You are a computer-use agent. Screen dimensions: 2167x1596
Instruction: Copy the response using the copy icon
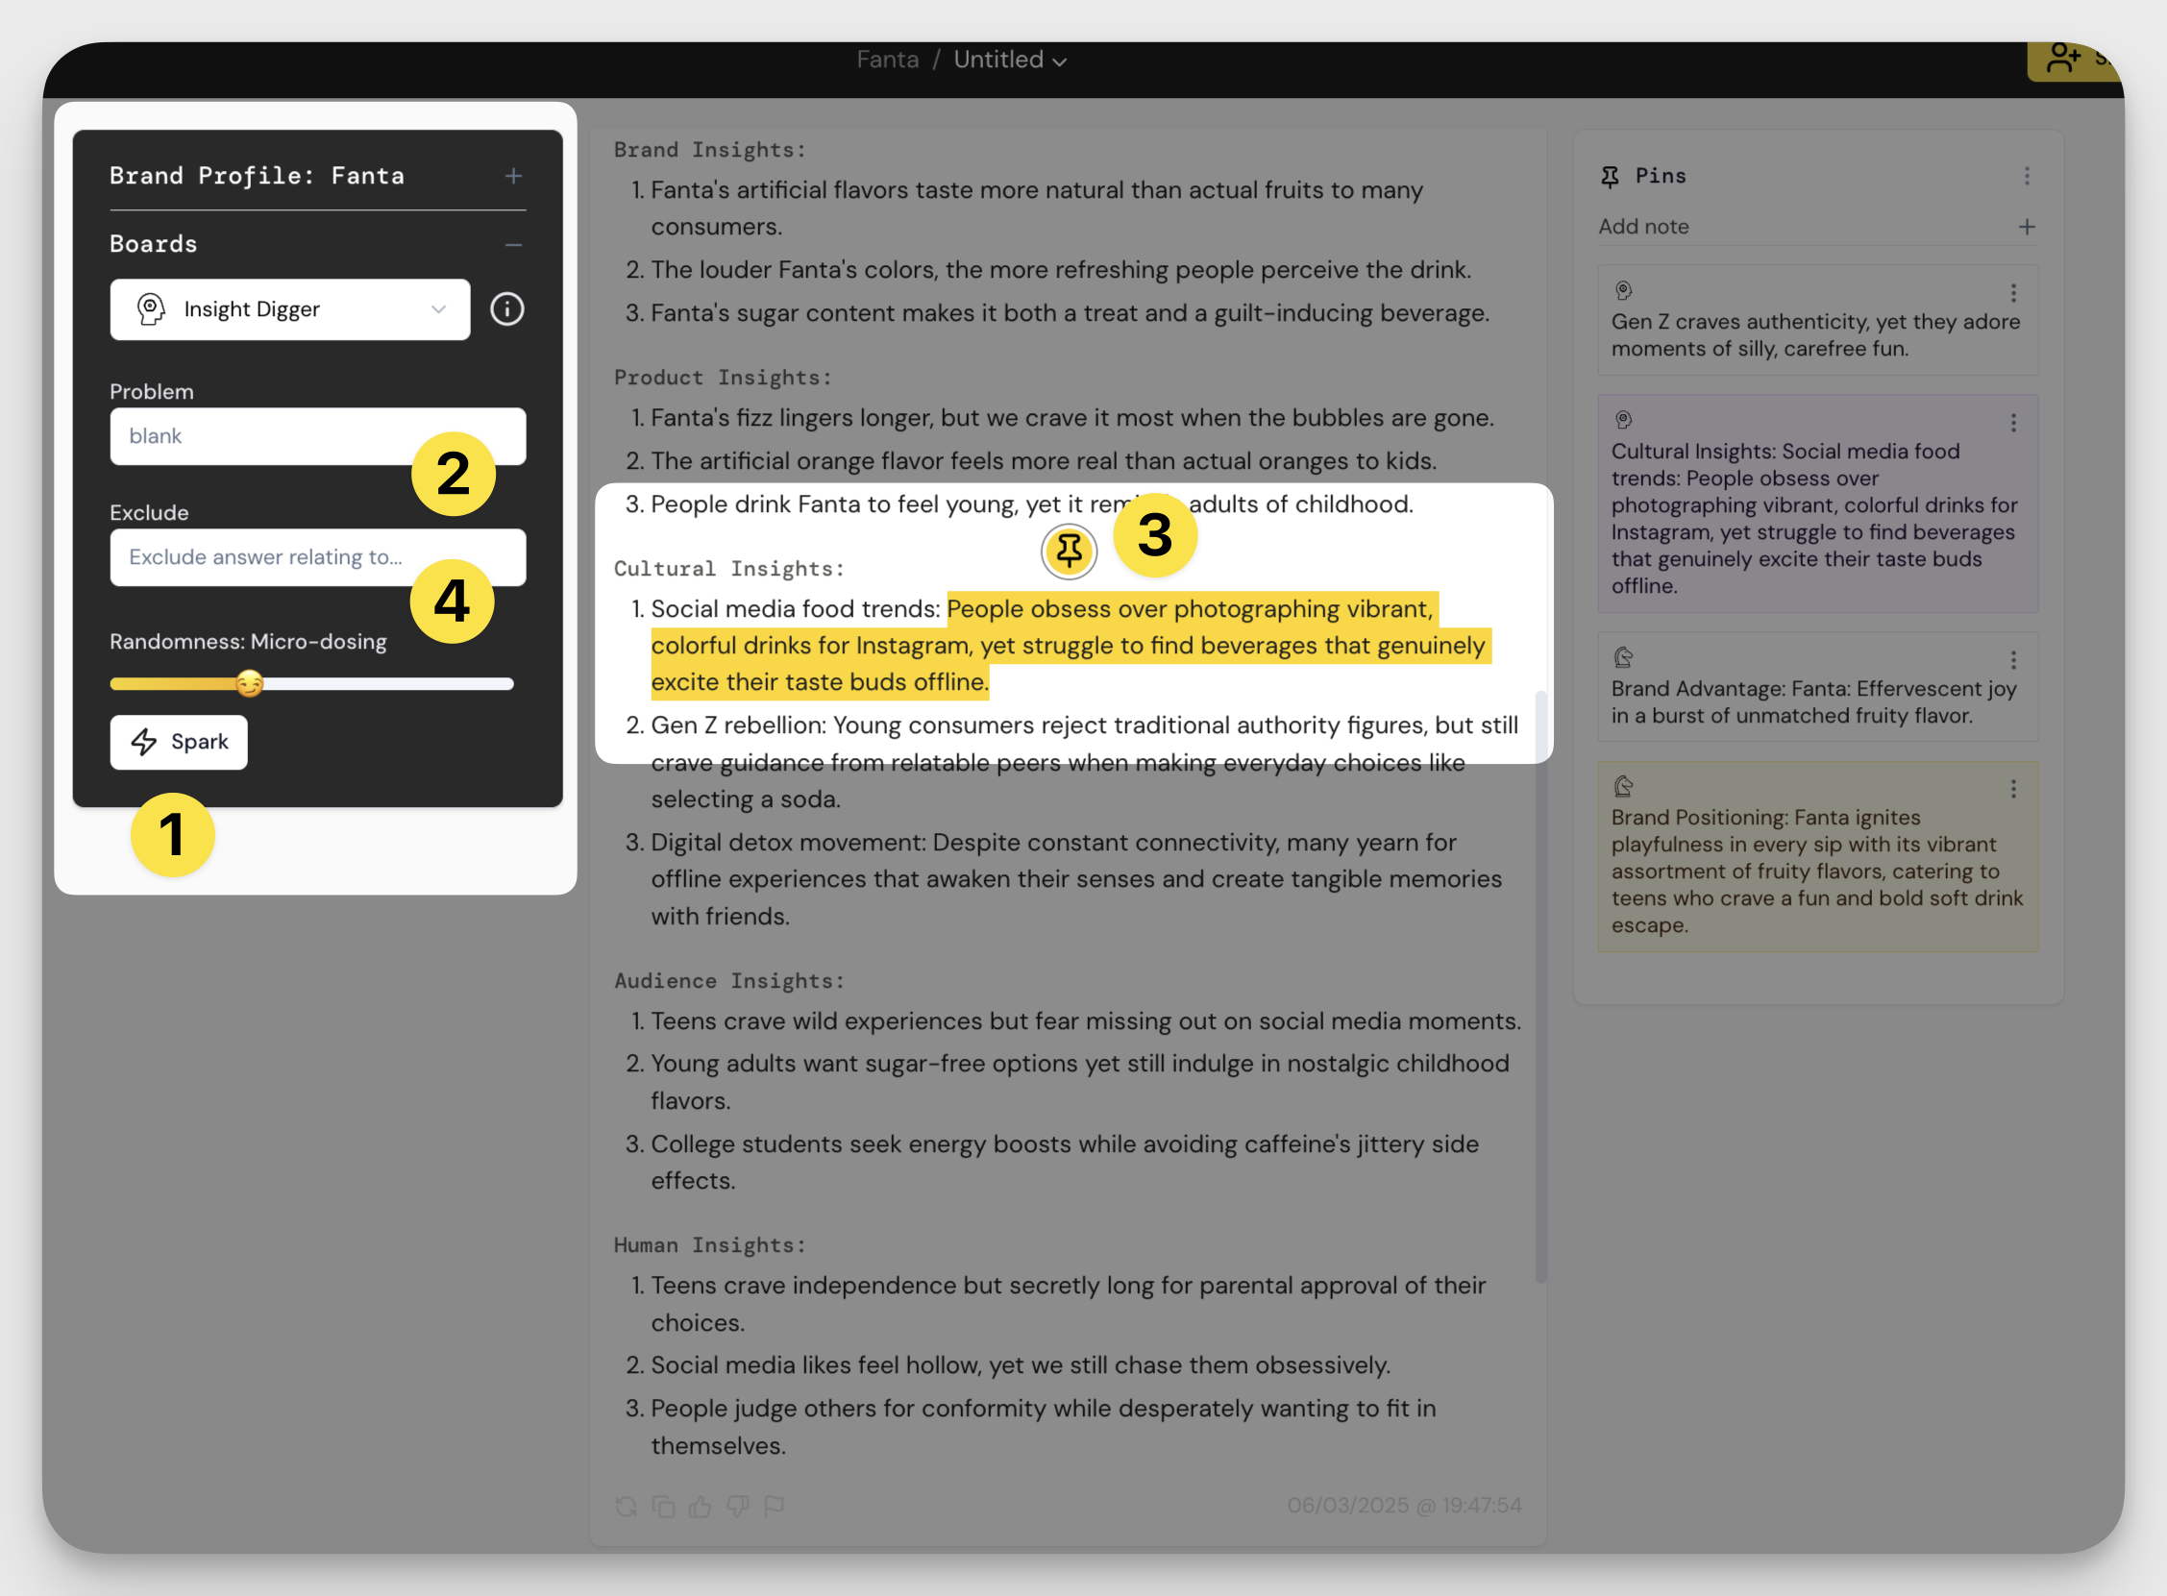[664, 1506]
